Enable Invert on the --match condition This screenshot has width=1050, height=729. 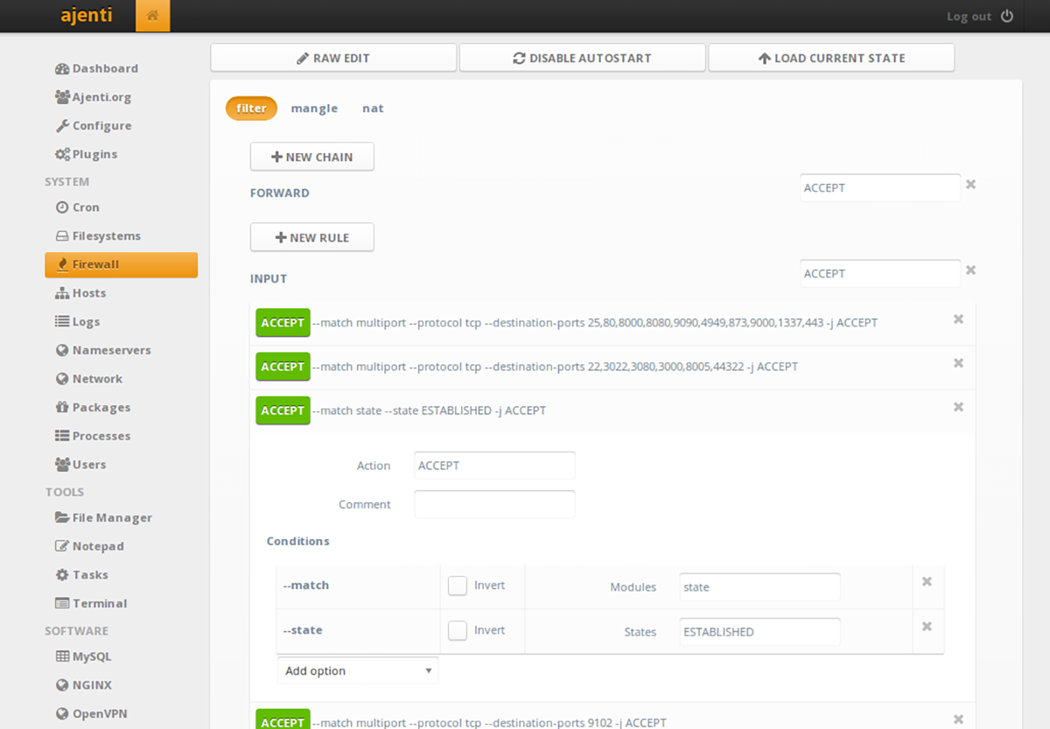[457, 585]
